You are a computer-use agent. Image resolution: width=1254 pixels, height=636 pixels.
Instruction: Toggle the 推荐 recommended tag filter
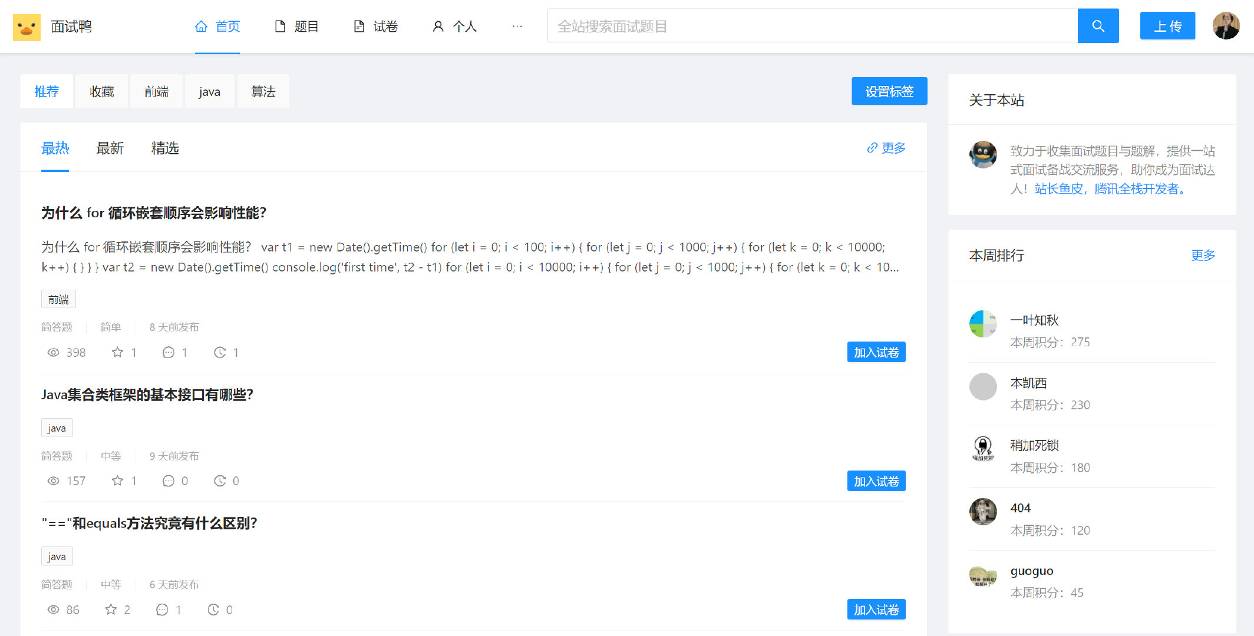tap(47, 92)
